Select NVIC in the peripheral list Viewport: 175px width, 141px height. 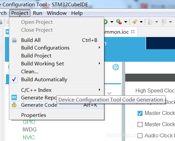(29, 137)
